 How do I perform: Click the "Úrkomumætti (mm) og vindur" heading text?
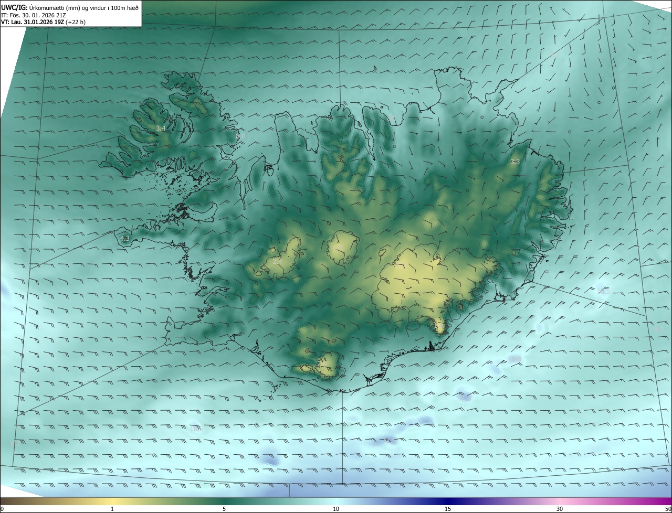click(69, 7)
